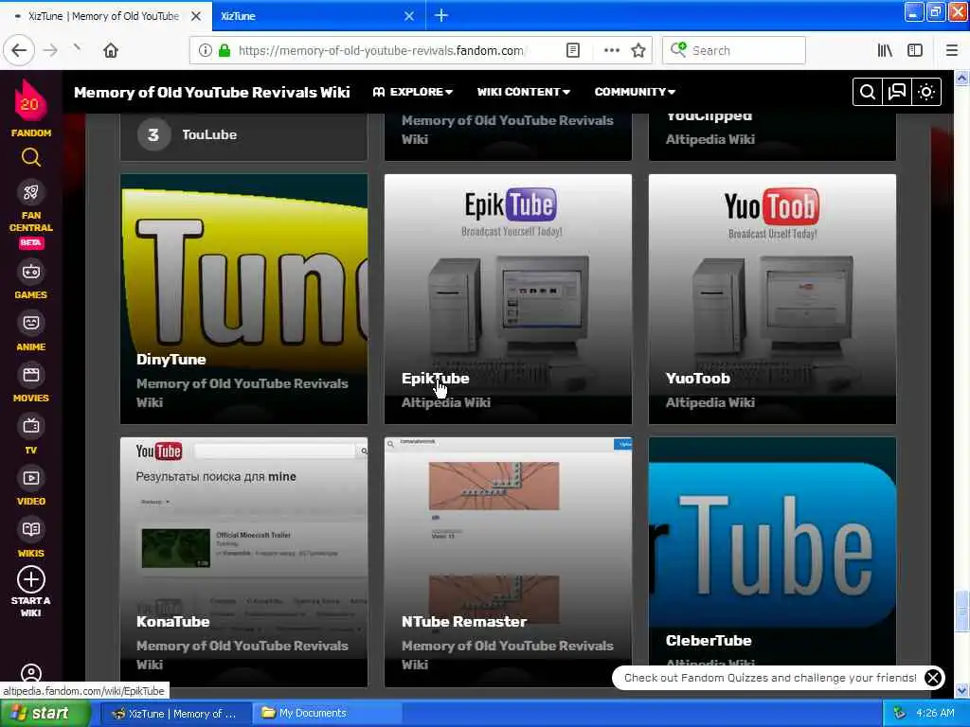Click the browser forward arrow
The image size is (970, 727).
(51, 50)
